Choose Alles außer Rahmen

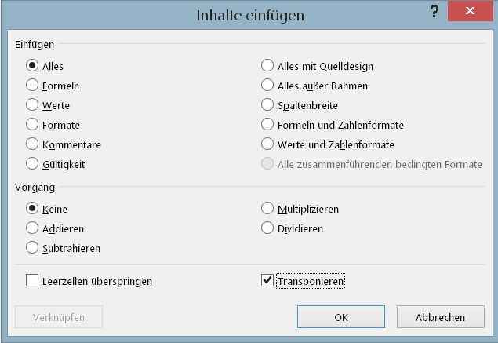coord(267,86)
